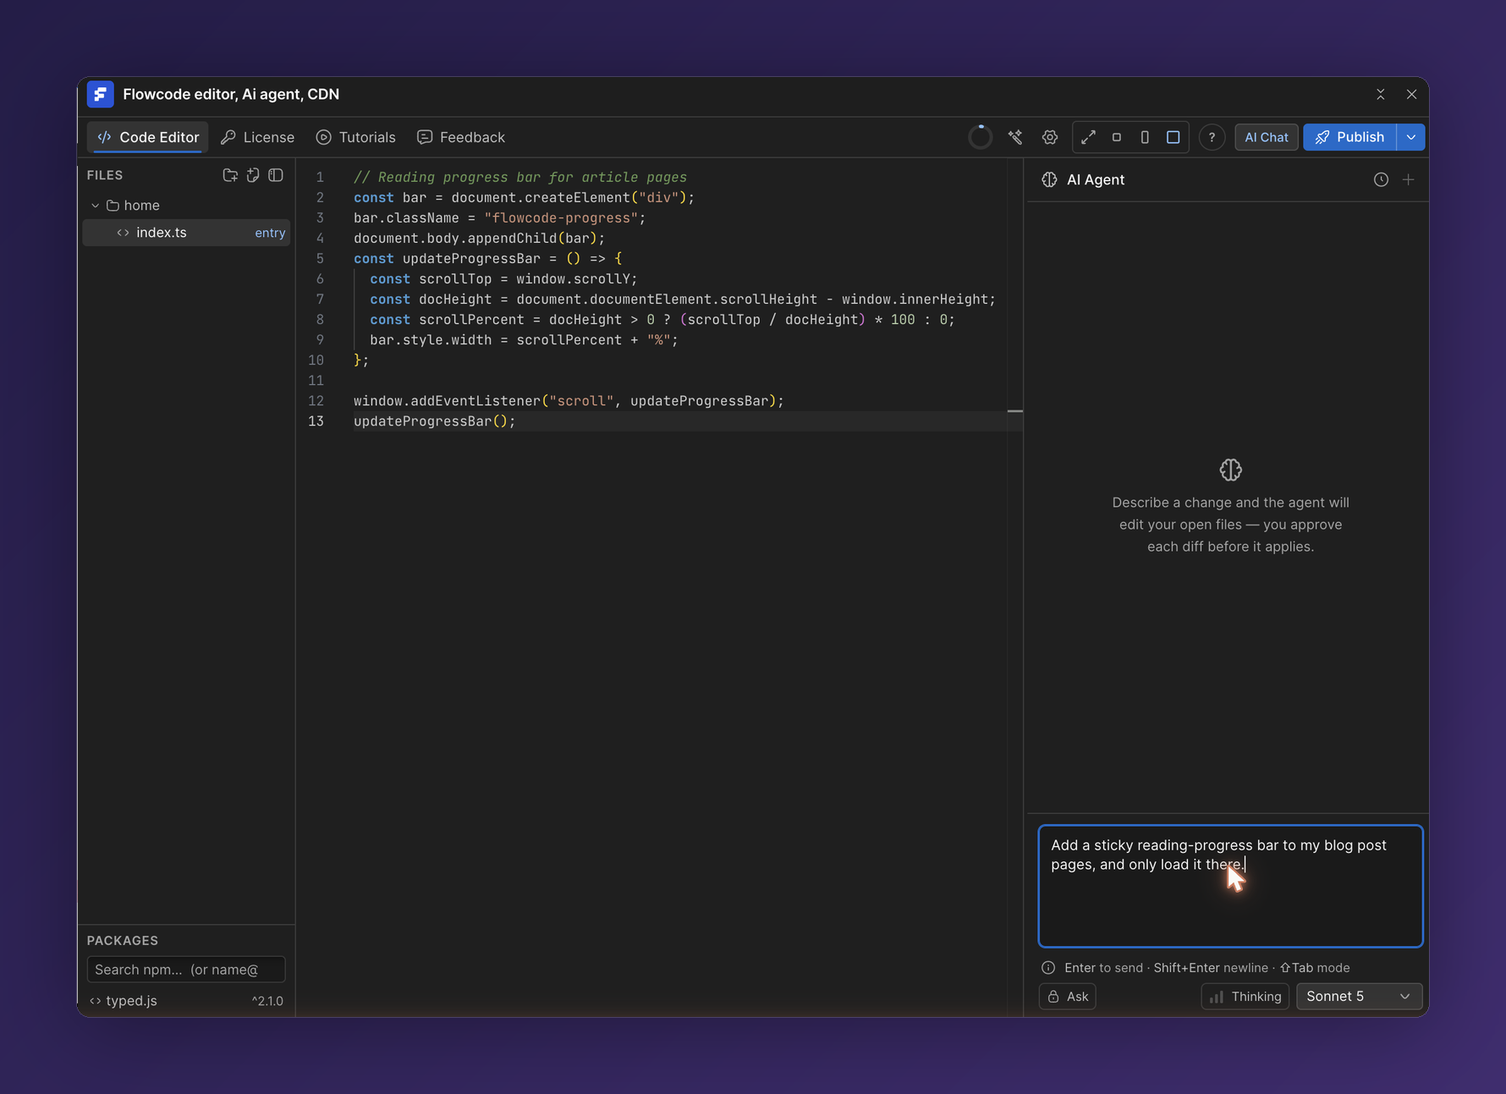Toggle fullscreen expand arrows icon
Viewport: 1506px width, 1094px height.
(1088, 137)
